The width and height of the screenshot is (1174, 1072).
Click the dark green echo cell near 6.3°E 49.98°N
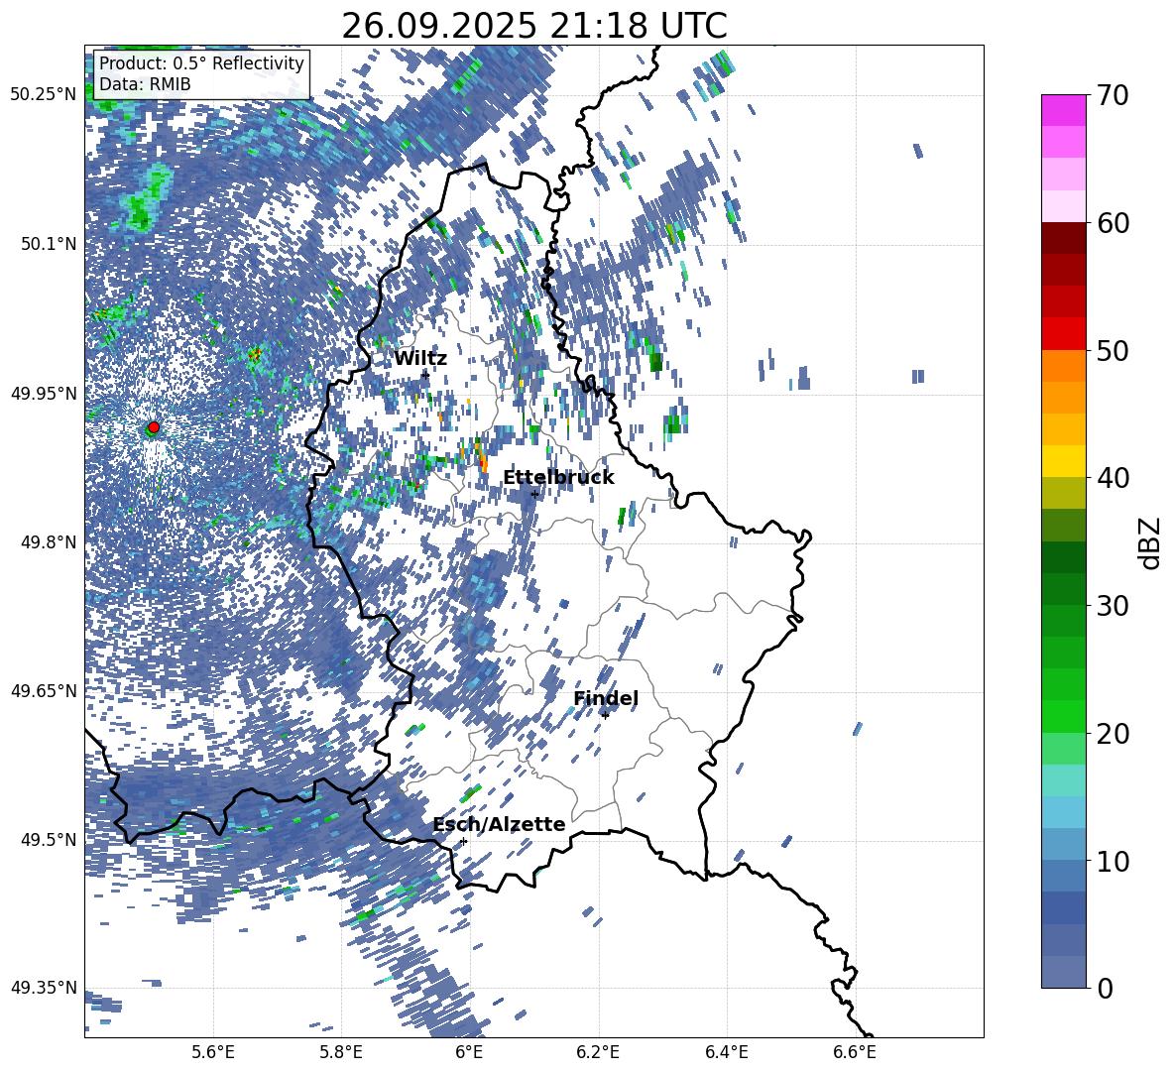pyautogui.click(x=655, y=362)
